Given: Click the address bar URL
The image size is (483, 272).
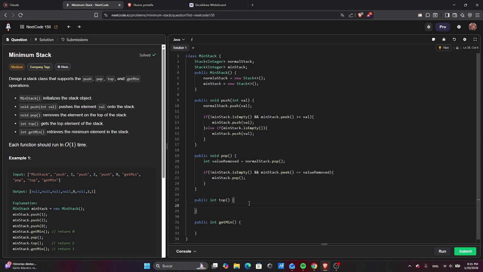Looking at the screenshot, I should pyautogui.click(x=163, y=15).
